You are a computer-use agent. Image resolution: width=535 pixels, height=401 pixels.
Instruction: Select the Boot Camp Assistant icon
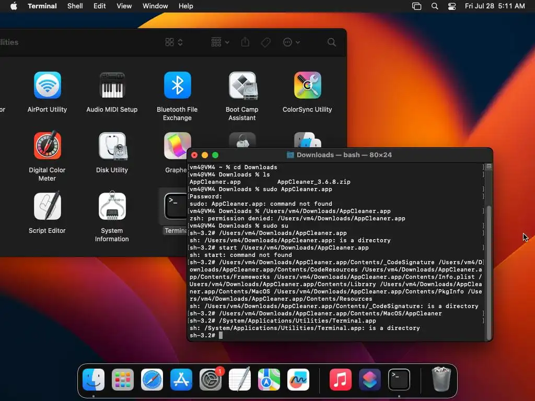tap(242, 85)
